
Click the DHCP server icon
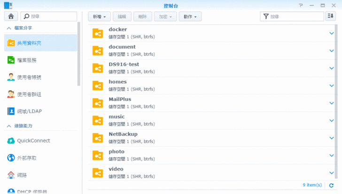[11, 191]
